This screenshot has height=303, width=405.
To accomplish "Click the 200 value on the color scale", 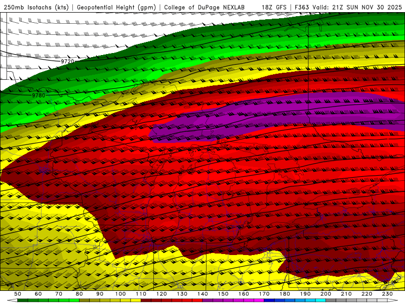I will pos(326,294).
